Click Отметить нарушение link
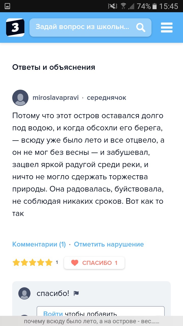Image resolution: width=183 pixels, height=326 pixels. pyautogui.click(x=109, y=244)
